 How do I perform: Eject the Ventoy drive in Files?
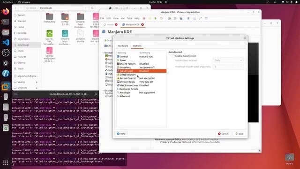[x=37, y=82]
